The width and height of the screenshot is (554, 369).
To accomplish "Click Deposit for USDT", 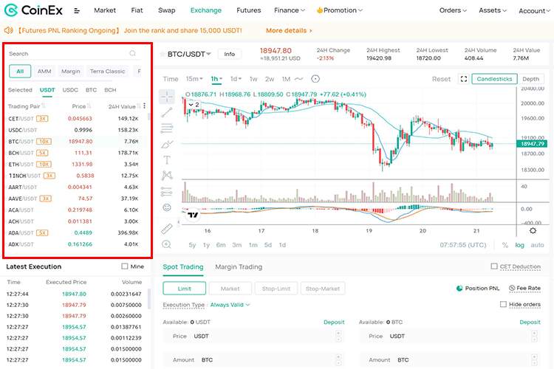I will click(x=334, y=322).
